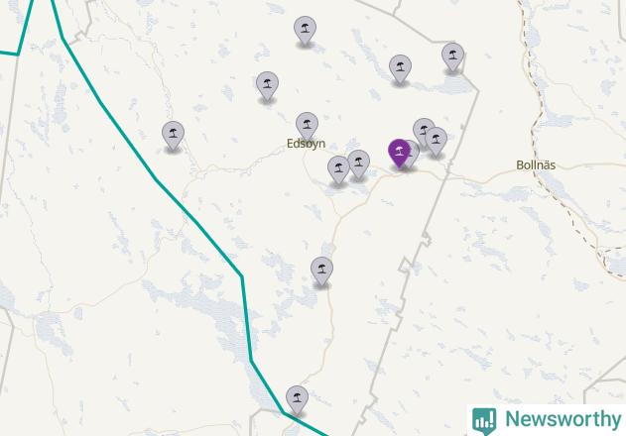Open the lone beach marker on road south of Edsbyn
This screenshot has width=626, height=436.
pos(321,272)
